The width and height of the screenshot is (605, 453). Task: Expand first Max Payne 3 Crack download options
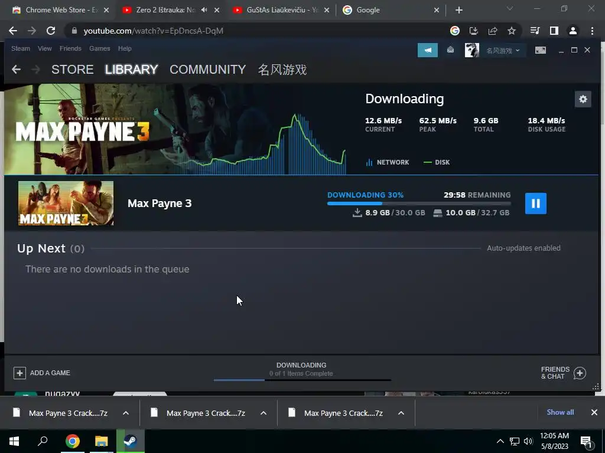click(126, 413)
